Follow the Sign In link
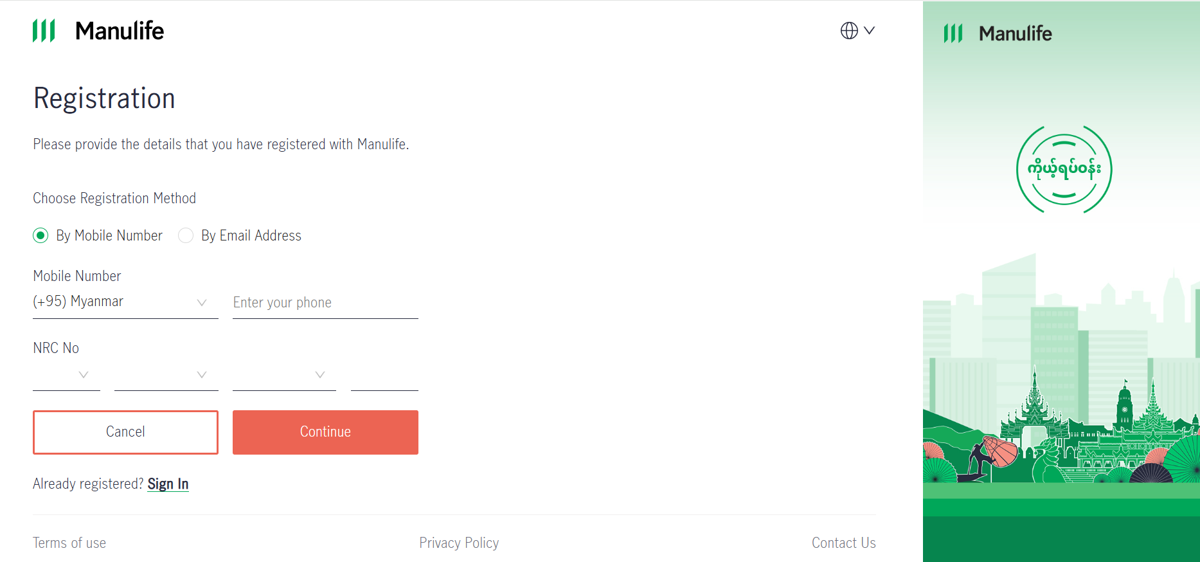 click(x=168, y=484)
